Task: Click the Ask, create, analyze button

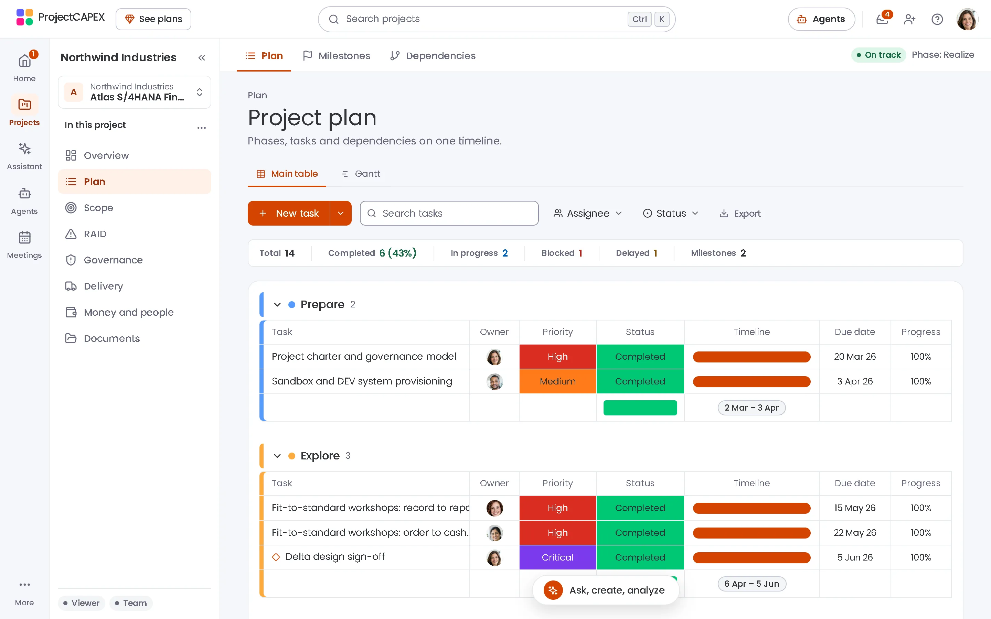Action: [606, 590]
